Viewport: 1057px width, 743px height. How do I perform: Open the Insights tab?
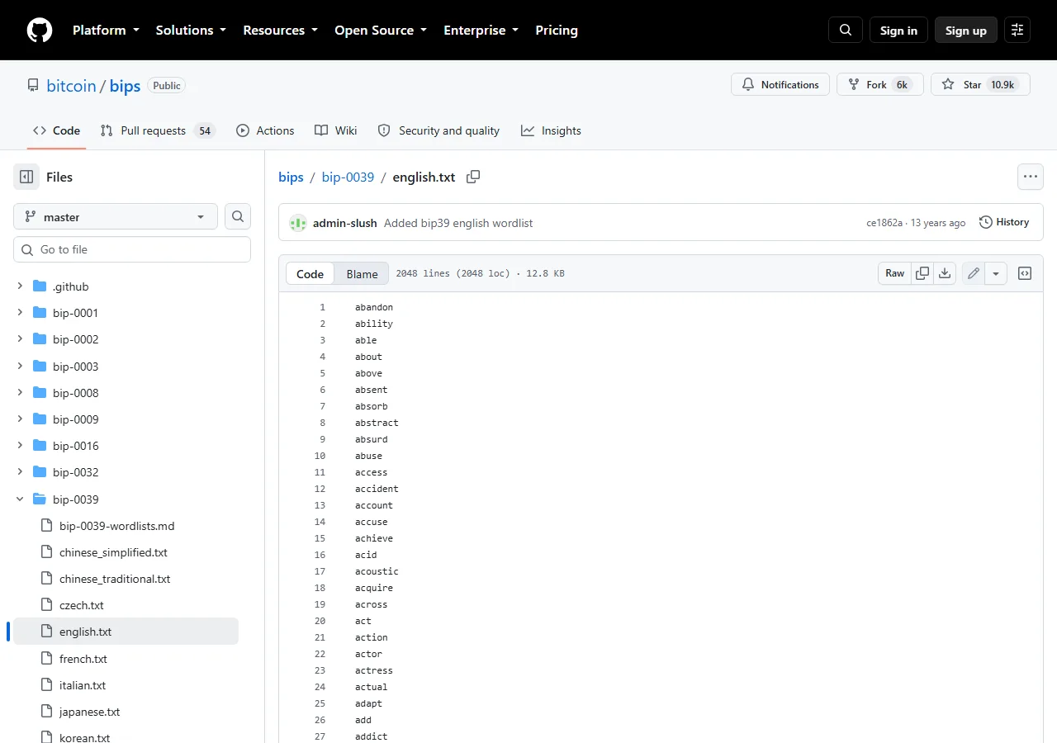click(x=551, y=130)
